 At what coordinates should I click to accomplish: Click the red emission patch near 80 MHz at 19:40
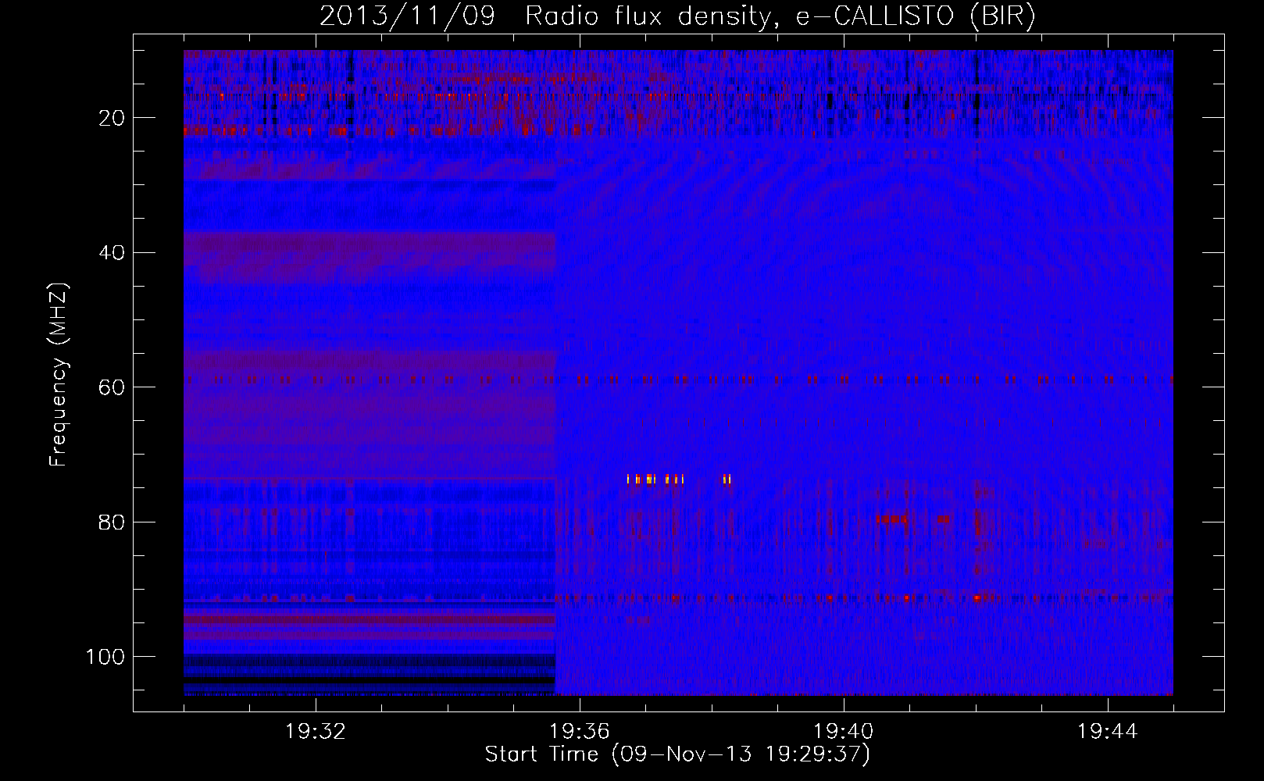point(891,519)
